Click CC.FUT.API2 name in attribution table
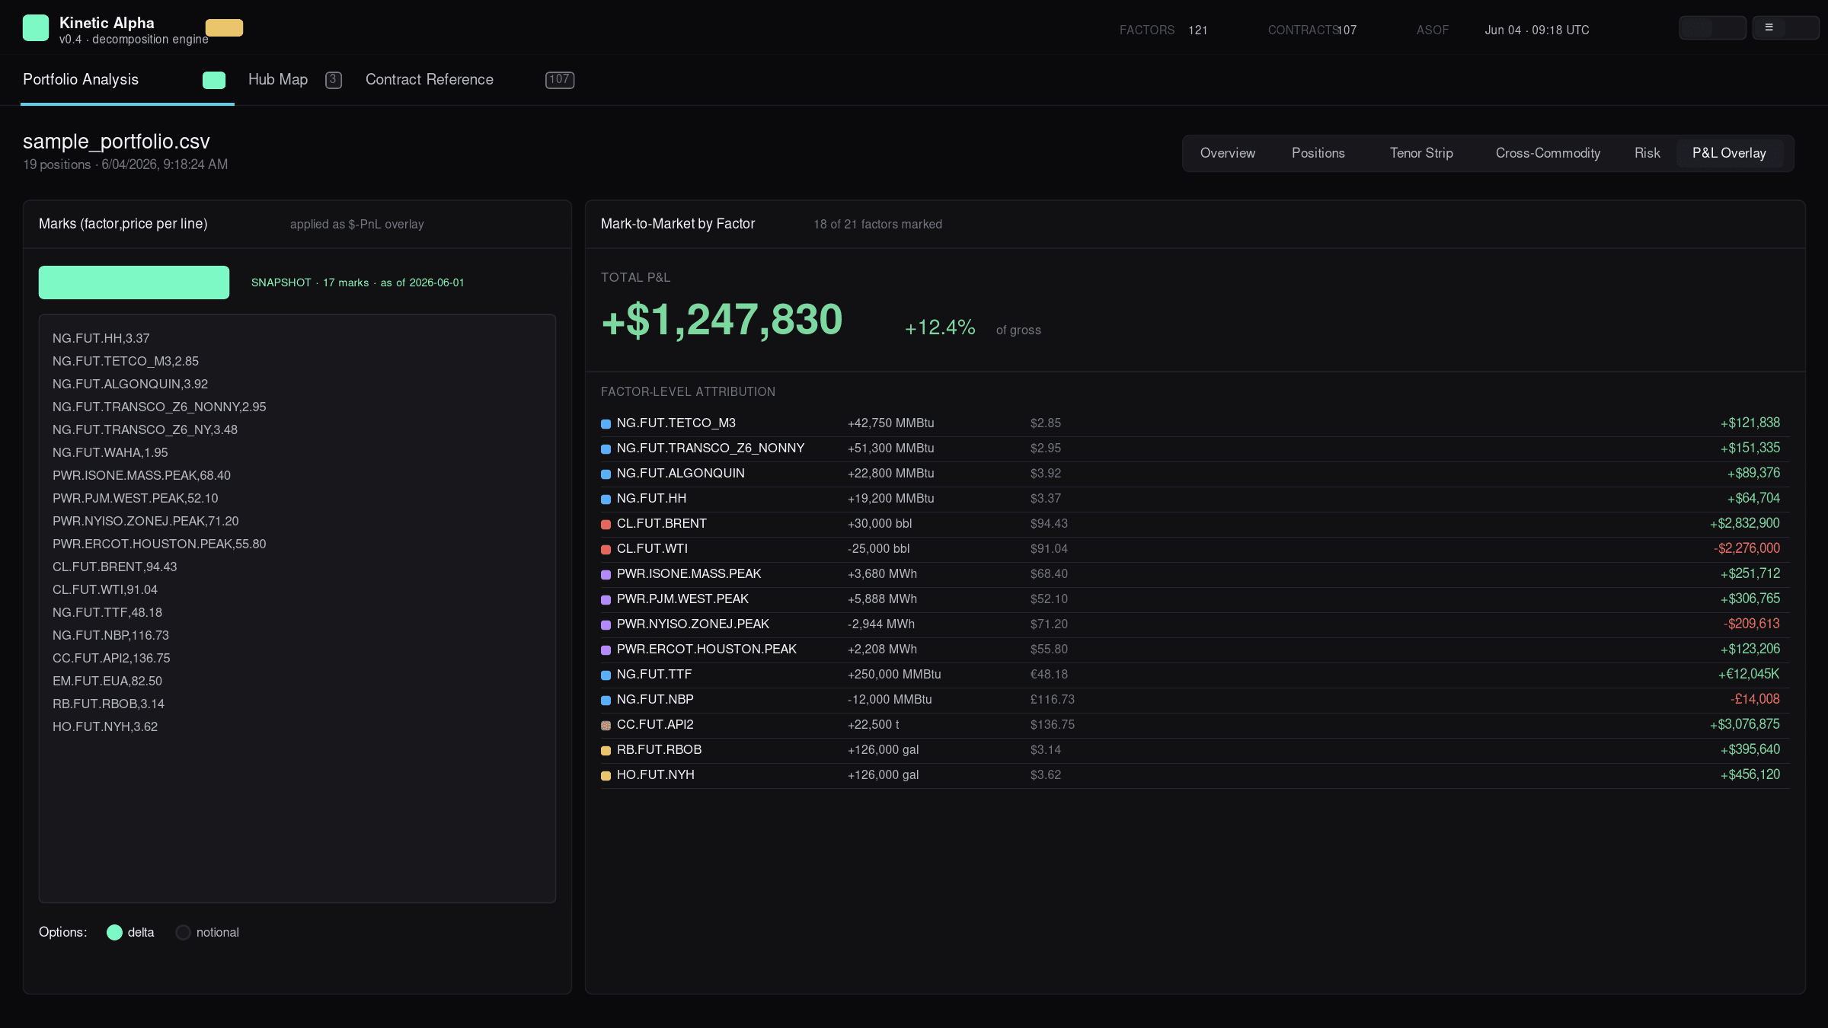This screenshot has height=1028, width=1828. click(655, 725)
